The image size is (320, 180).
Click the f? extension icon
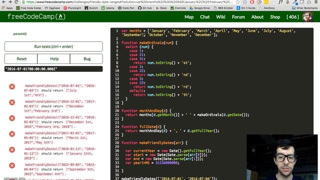point(280,2)
